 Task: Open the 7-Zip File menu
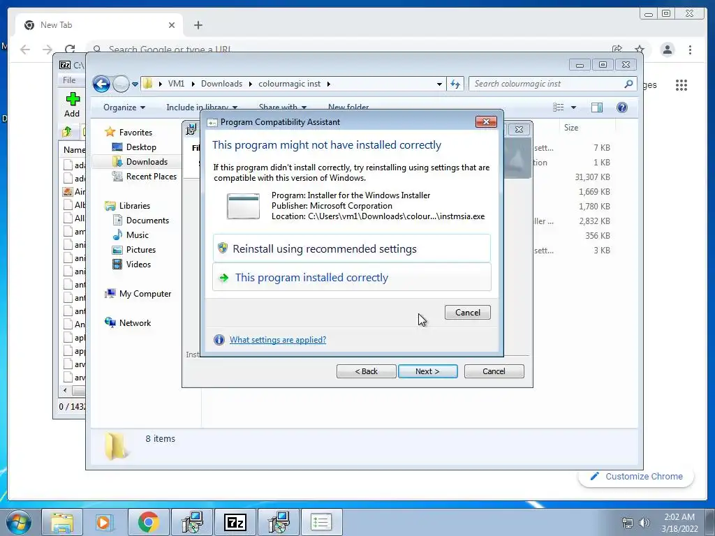[x=69, y=80]
